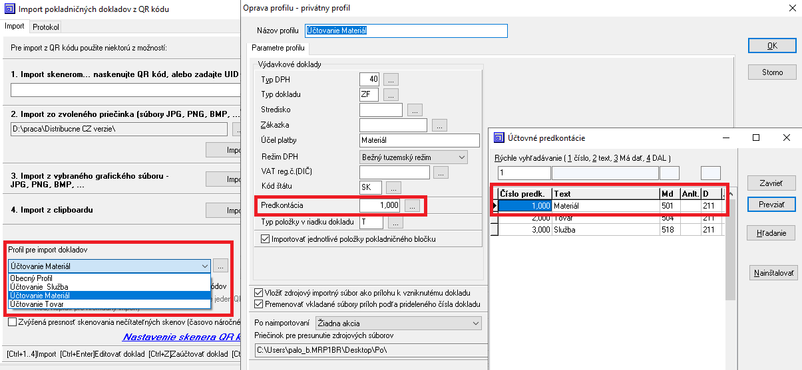Toggle Importovať jednotlivé položky pokladničného bločku checkbox
This screenshot has width=802, height=370.
coord(266,238)
